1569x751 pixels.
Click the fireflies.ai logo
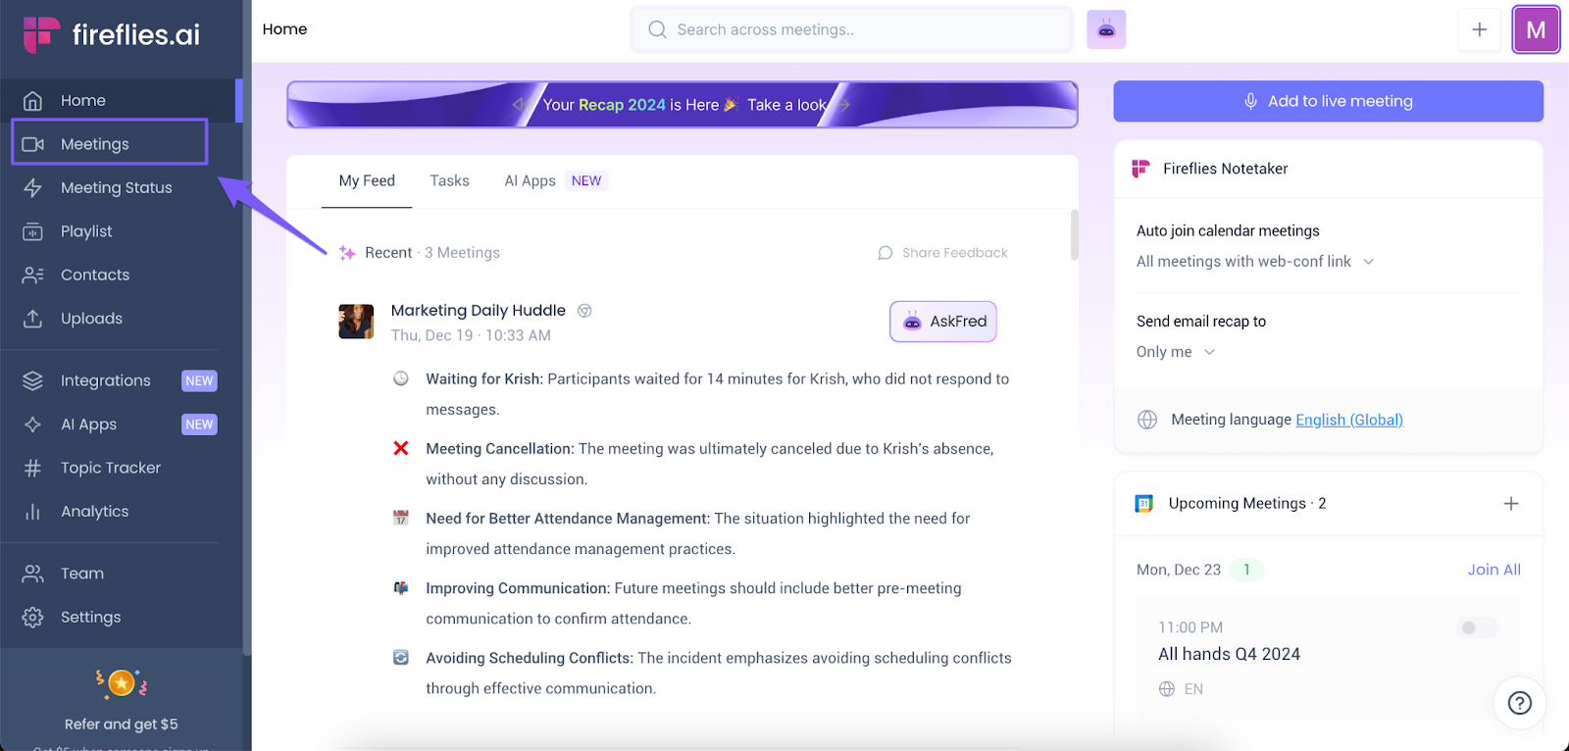click(x=111, y=34)
